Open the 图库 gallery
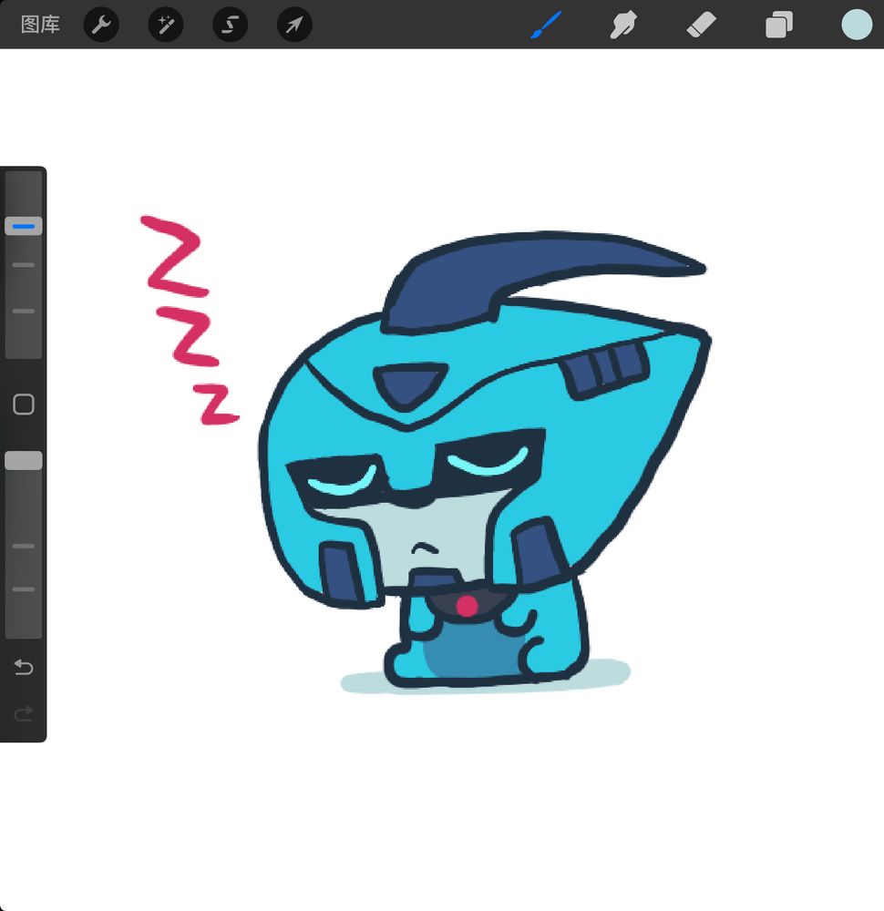This screenshot has width=884, height=911. click(40, 25)
